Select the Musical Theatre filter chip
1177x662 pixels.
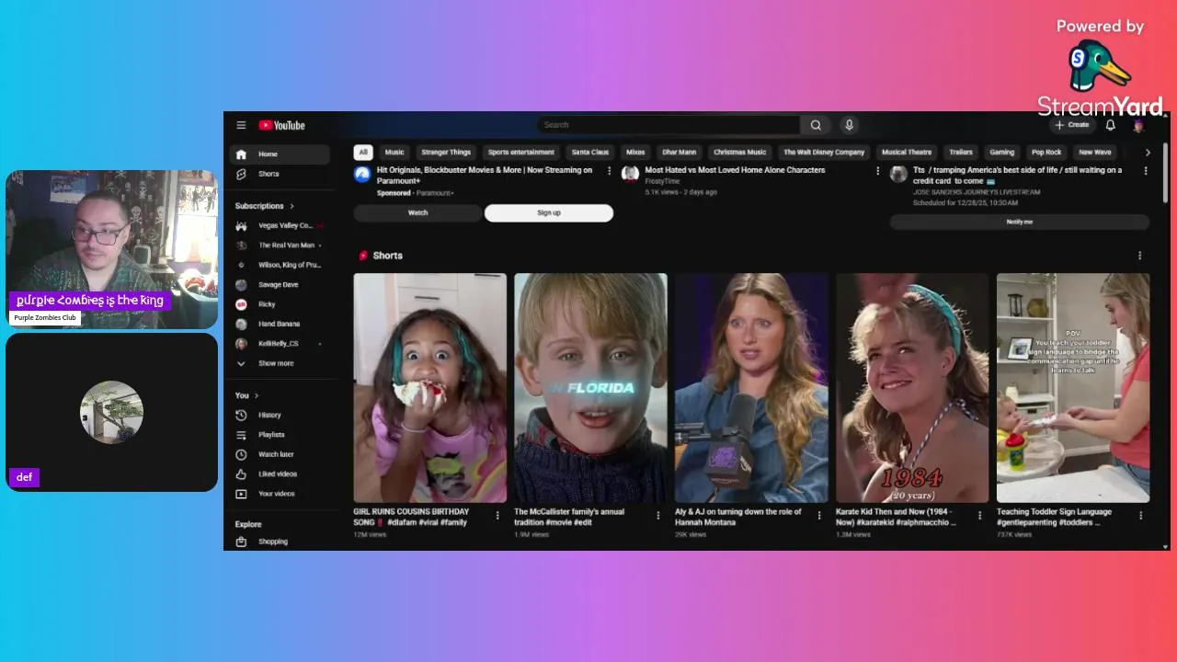coord(907,153)
